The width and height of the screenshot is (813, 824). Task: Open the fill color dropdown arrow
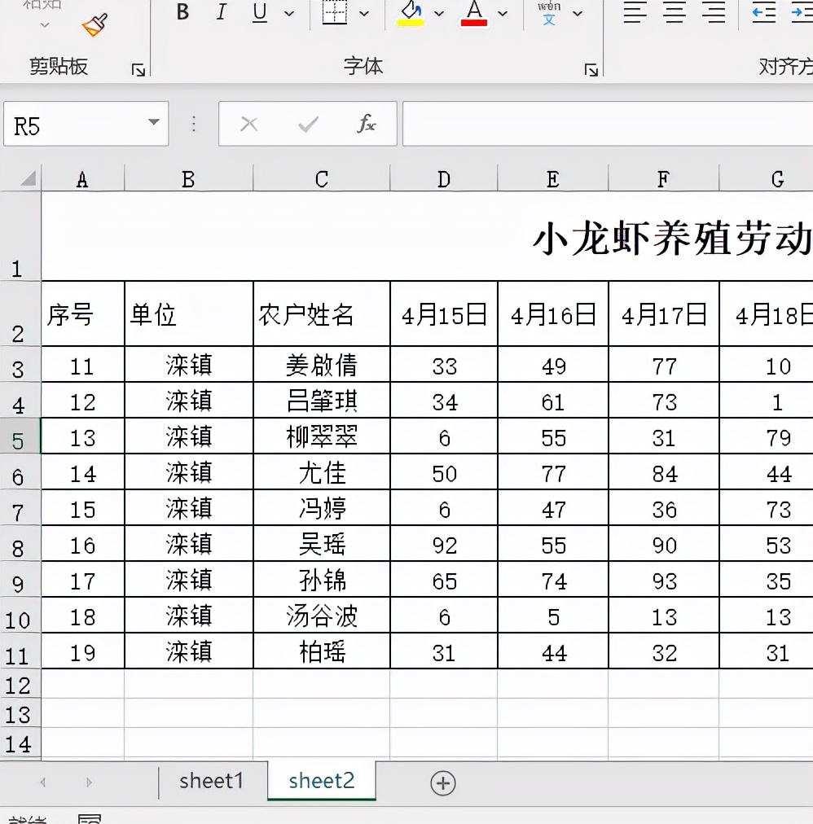(x=437, y=14)
